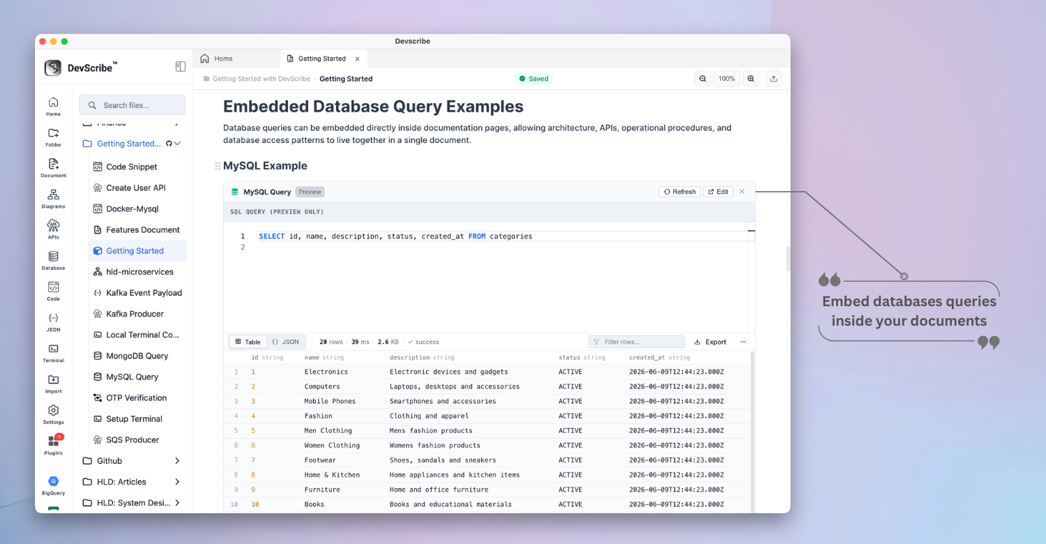Close the Getting Started tab
This screenshot has height=544, width=1046.
pos(358,59)
